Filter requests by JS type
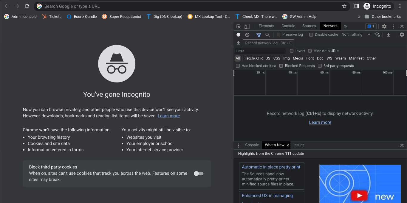The width and height of the screenshot is (407, 203). pos(268,58)
